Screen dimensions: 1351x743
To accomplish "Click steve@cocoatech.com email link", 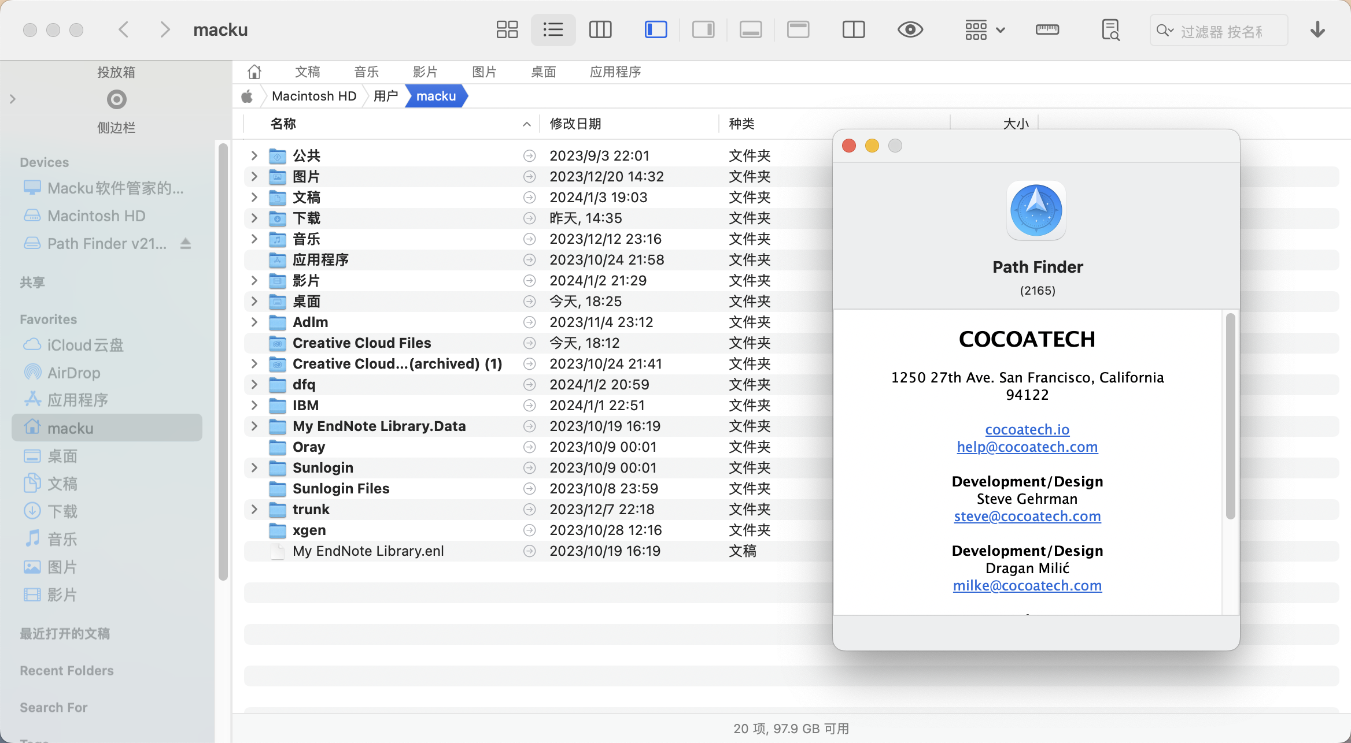I will (1027, 516).
